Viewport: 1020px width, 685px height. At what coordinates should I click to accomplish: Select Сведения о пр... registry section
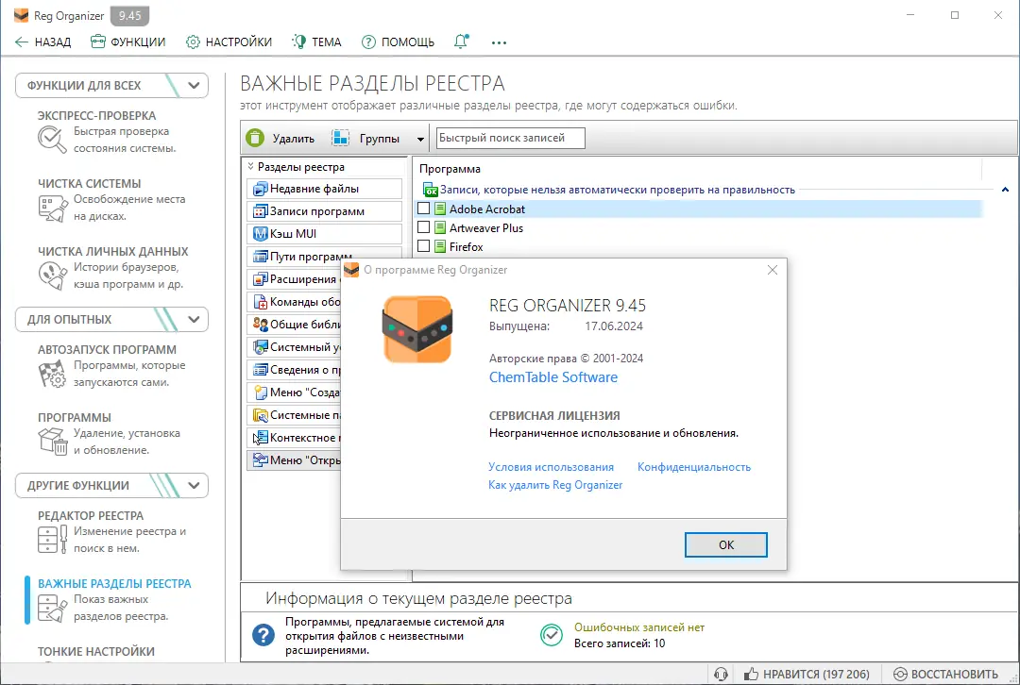294,370
